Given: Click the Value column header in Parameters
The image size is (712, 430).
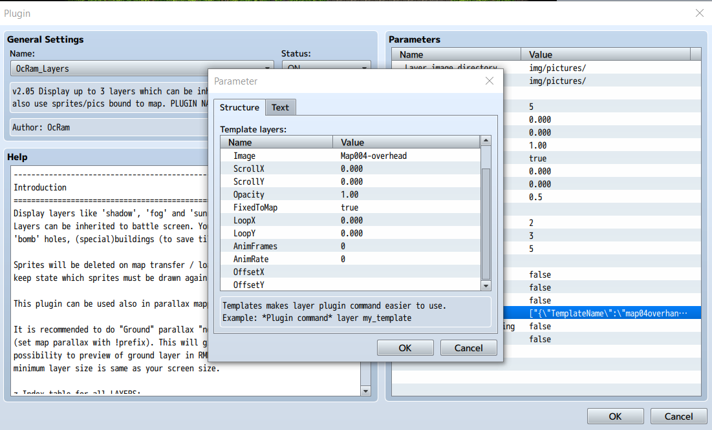Looking at the screenshot, I should point(605,54).
